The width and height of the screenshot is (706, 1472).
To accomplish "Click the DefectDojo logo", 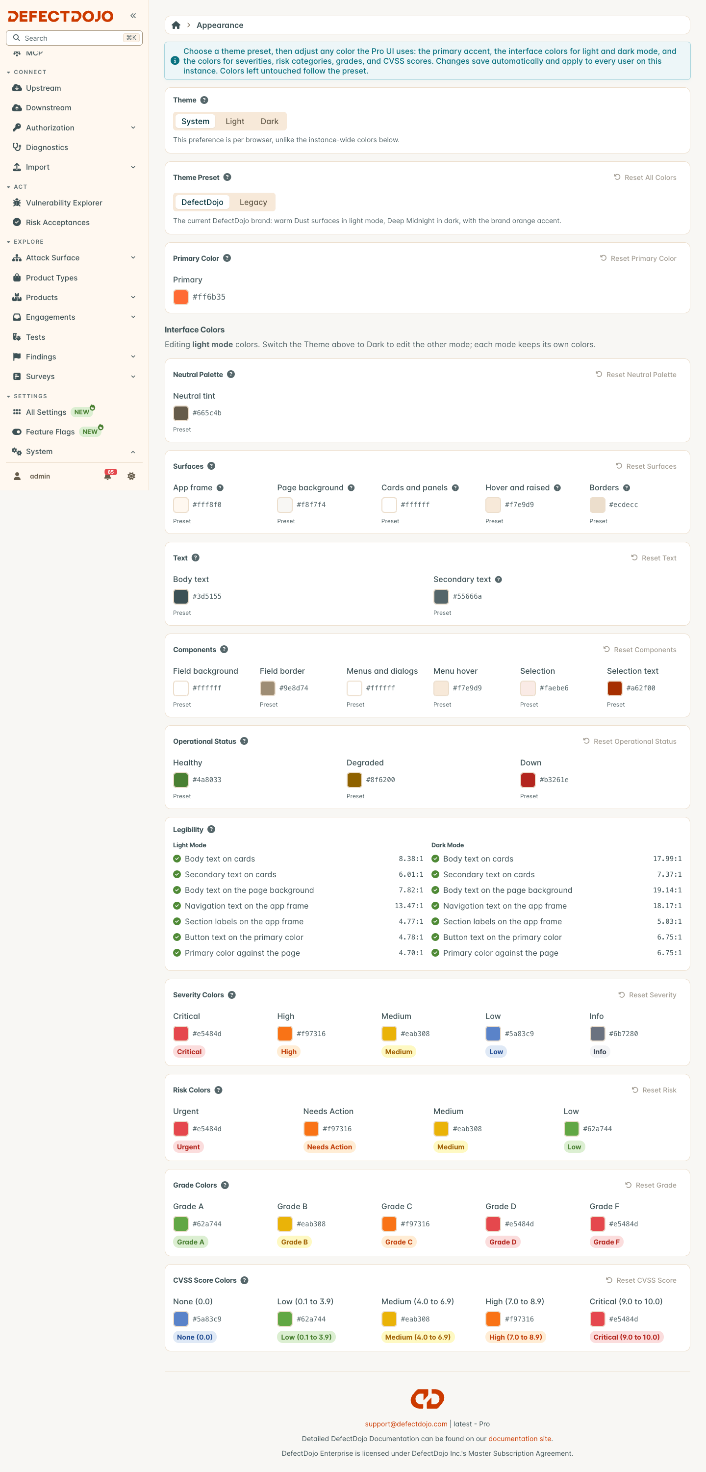I will click(x=60, y=16).
